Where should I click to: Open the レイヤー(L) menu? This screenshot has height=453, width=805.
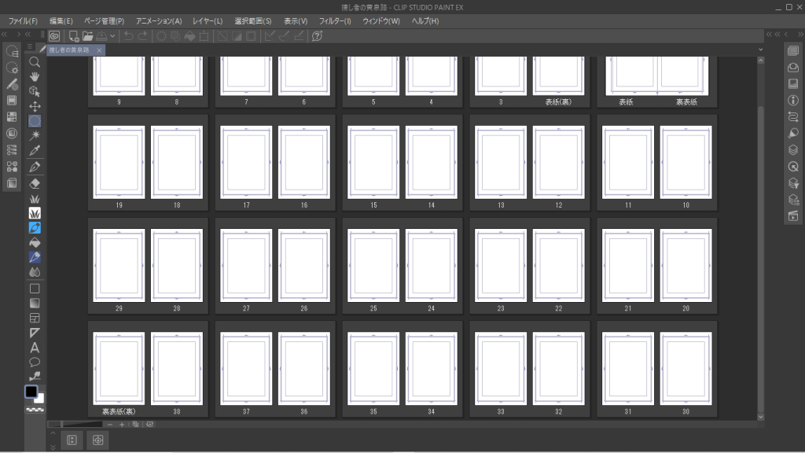pyautogui.click(x=208, y=21)
